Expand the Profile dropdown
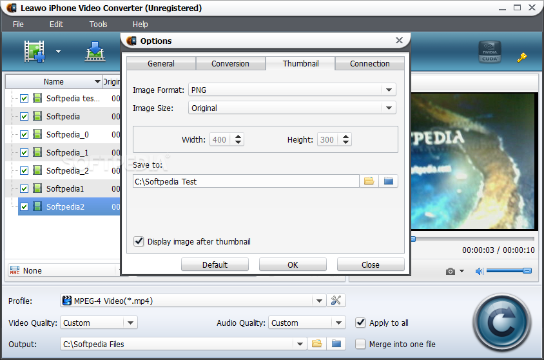The height and width of the screenshot is (360, 544). coord(319,301)
